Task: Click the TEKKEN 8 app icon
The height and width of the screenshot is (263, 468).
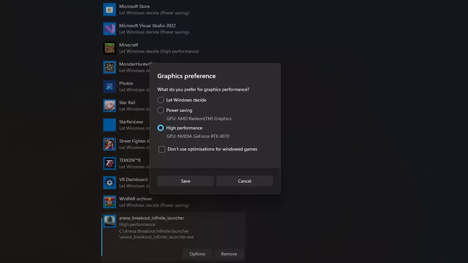Action: coord(110,163)
